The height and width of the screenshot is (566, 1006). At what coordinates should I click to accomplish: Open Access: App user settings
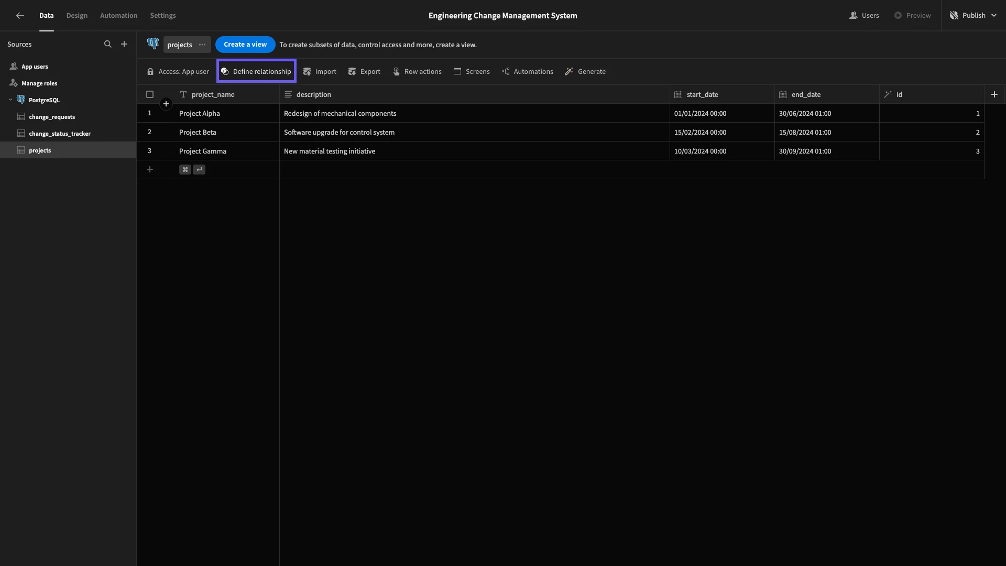tap(178, 72)
